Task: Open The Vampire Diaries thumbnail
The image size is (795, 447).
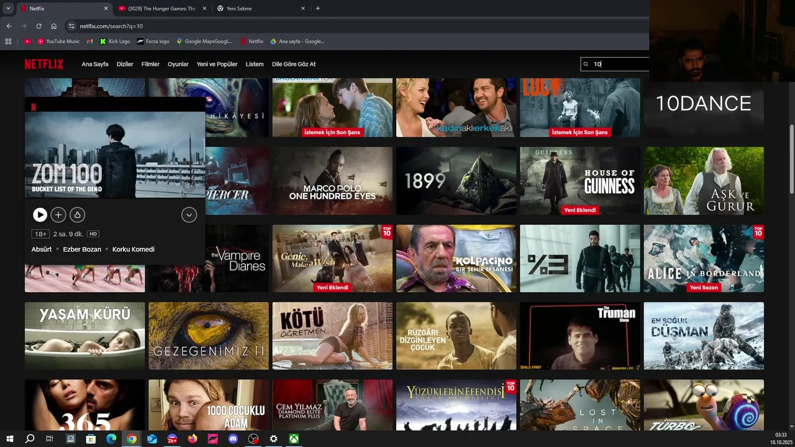Action: pyautogui.click(x=237, y=258)
